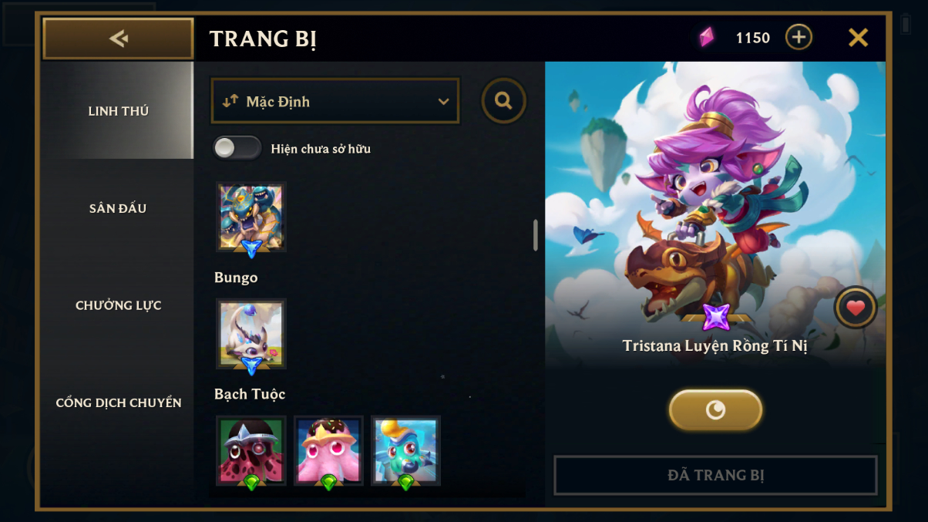This screenshot has width=928, height=522.
Task: Open the Chưởng Lực tab
Action: pos(118,305)
